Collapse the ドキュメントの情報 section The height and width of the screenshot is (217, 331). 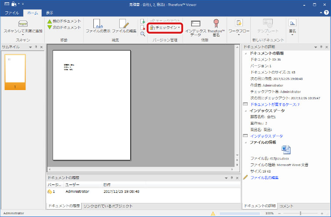coord(246,54)
